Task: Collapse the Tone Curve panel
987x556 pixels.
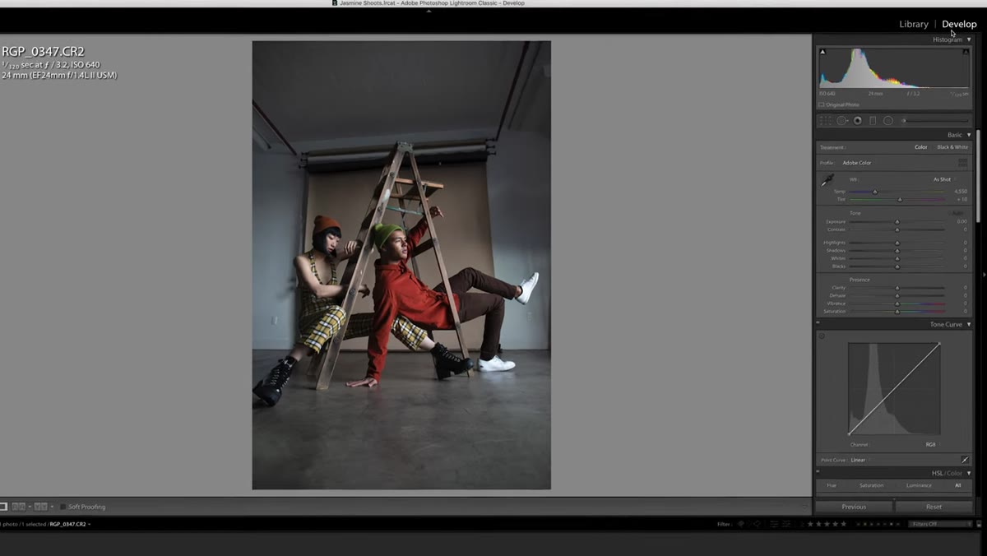Action: click(x=969, y=325)
